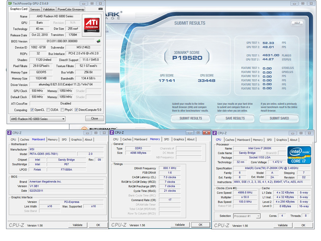Open the Caches tab in the CPU-tab CPU-Z window
This screenshot has height=241, width=321.
[x=230, y=140]
